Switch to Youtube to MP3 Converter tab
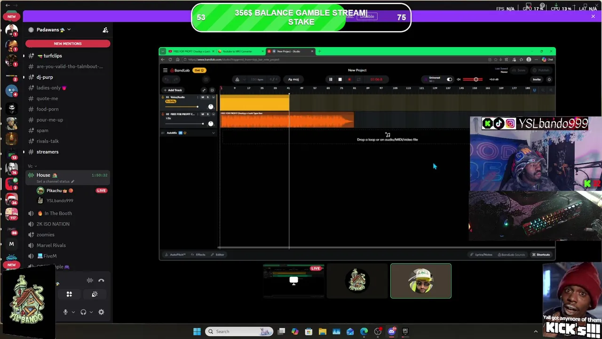 point(241,51)
